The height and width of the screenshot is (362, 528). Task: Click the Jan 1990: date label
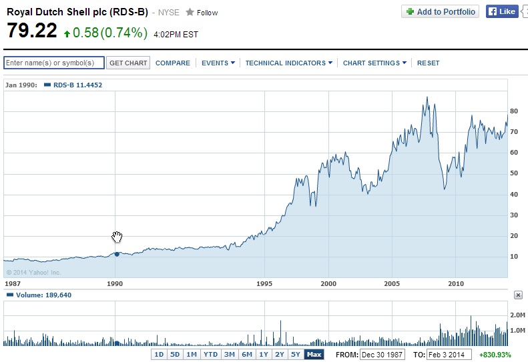coord(21,85)
